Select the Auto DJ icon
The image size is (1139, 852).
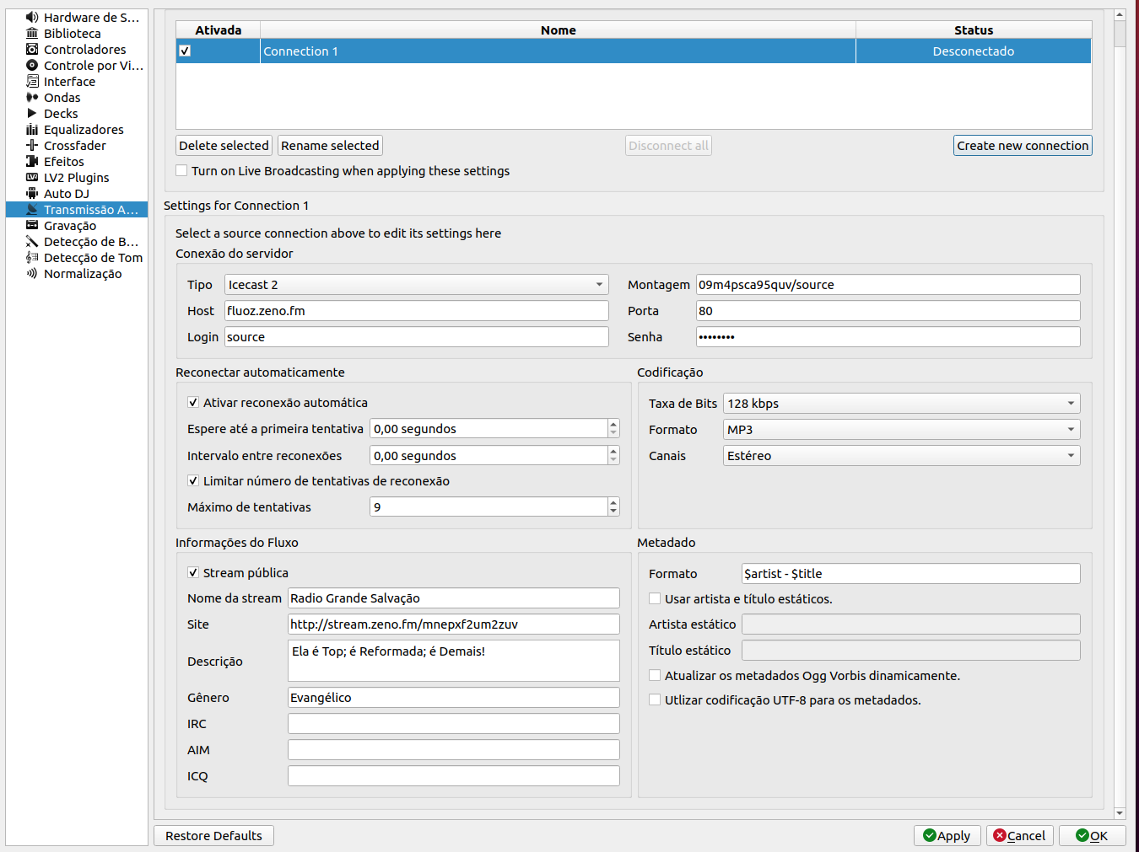(x=32, y=193)
